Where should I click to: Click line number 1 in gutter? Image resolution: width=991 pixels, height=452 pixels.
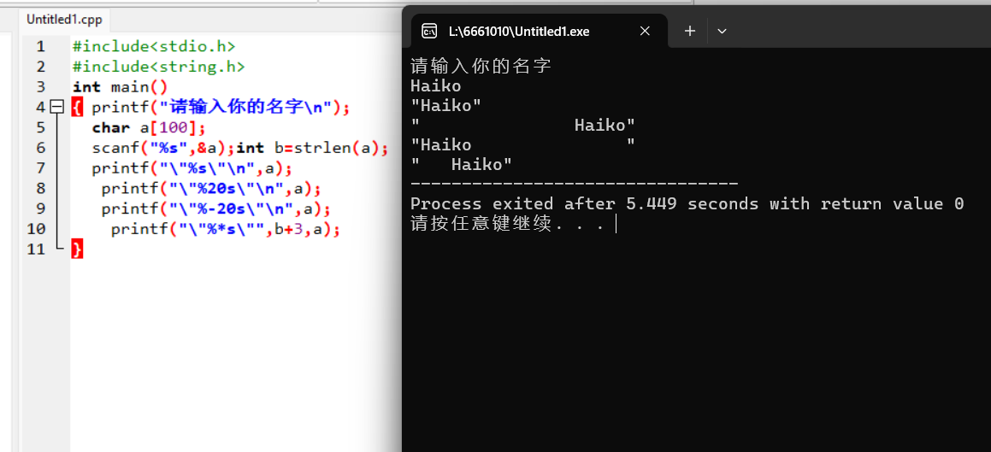(x=40, y=47)
